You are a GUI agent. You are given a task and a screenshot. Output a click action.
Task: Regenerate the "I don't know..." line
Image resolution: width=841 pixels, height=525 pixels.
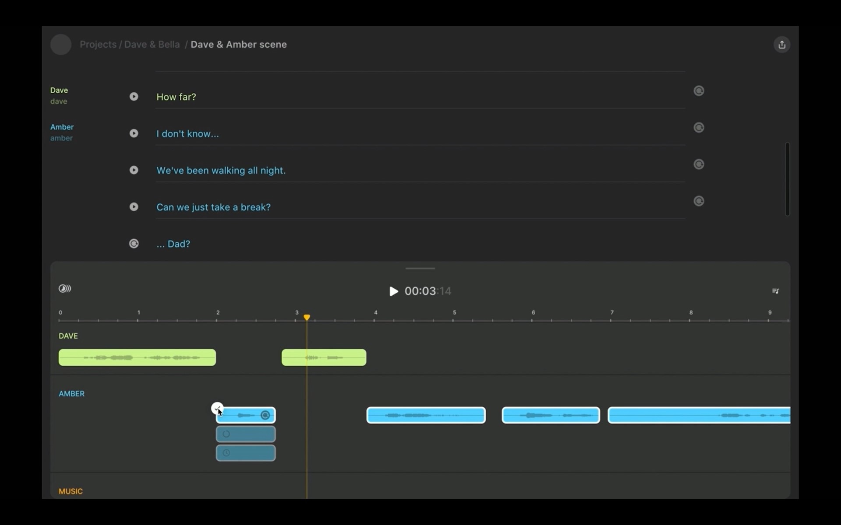[x=699, y=128]
